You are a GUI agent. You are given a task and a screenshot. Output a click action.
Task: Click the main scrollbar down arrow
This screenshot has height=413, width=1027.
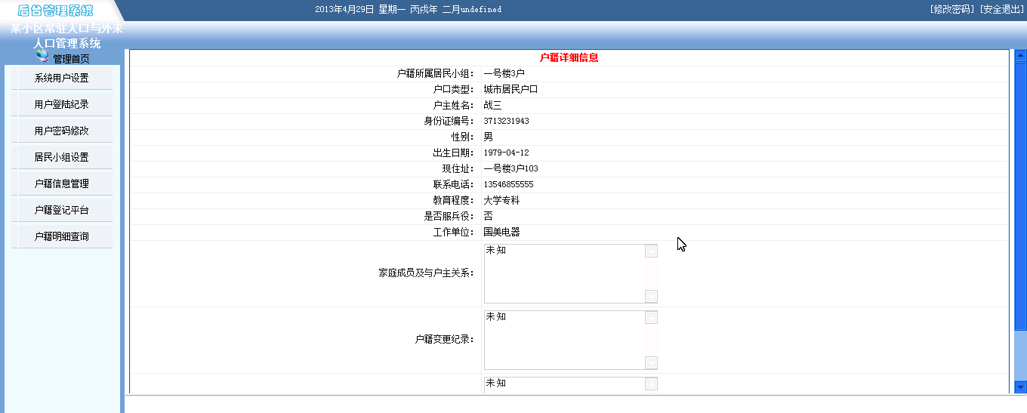1020,387
